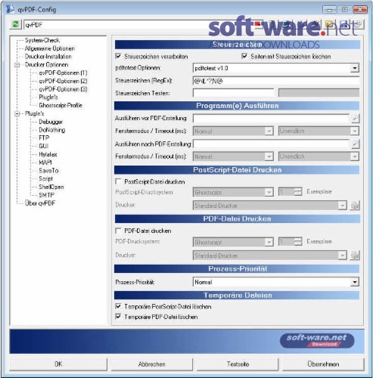Image resolution: width=373 pixels, height=378 pixels.
Task: Open the pdftotext-Optionen dropdown
Action: tap(355, 68)
